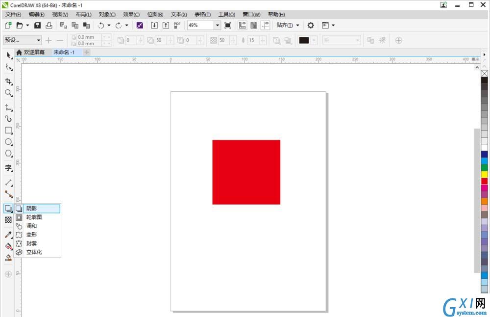The height and width of the screenshot is (317, 490).
Task: Publish to PDF from toolbar
Action: (177, 26)
